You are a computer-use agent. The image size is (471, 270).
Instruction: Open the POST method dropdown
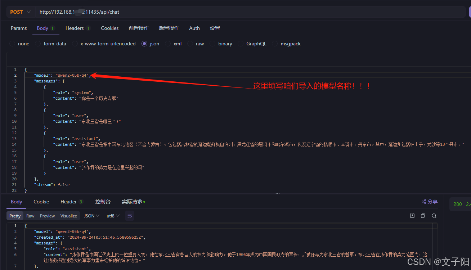(21, 12)
